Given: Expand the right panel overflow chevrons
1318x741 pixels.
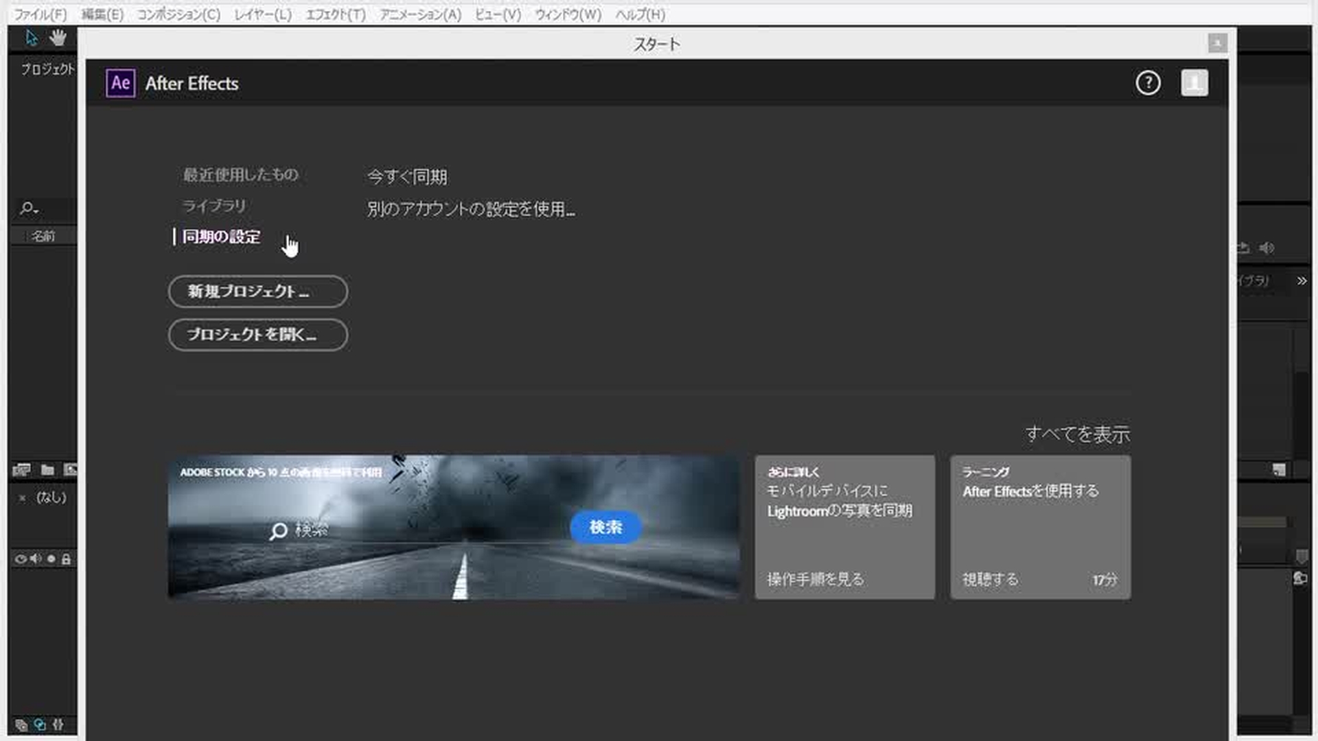Looking at the screenshot, I should [1302, 281].
